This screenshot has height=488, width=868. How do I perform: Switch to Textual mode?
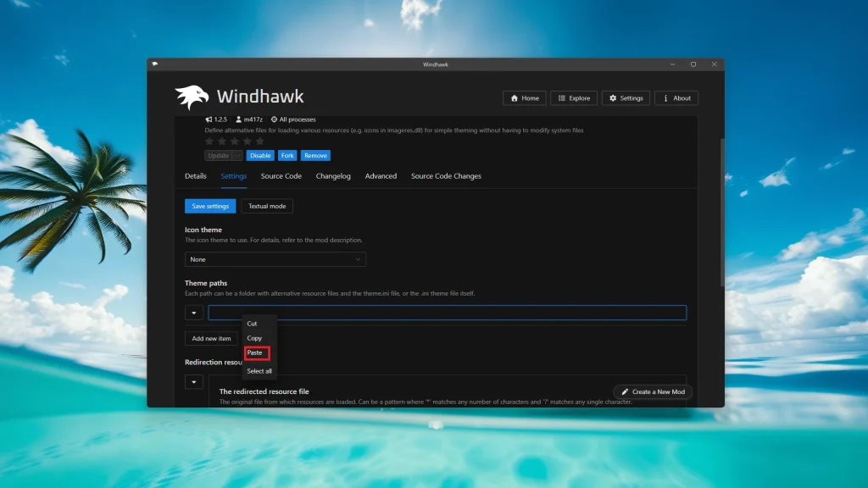click(x=266, y=206)
